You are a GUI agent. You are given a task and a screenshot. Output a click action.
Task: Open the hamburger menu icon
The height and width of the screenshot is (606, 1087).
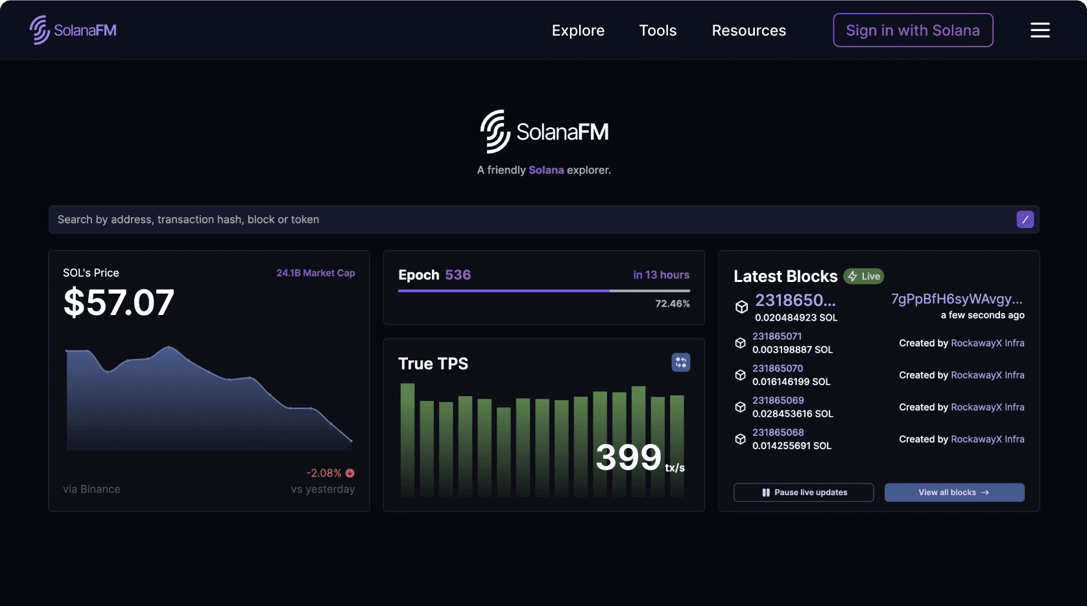[1040, 30]
